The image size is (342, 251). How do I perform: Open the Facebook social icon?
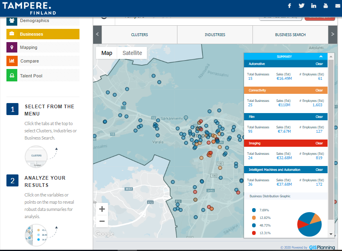coord(289,6)
